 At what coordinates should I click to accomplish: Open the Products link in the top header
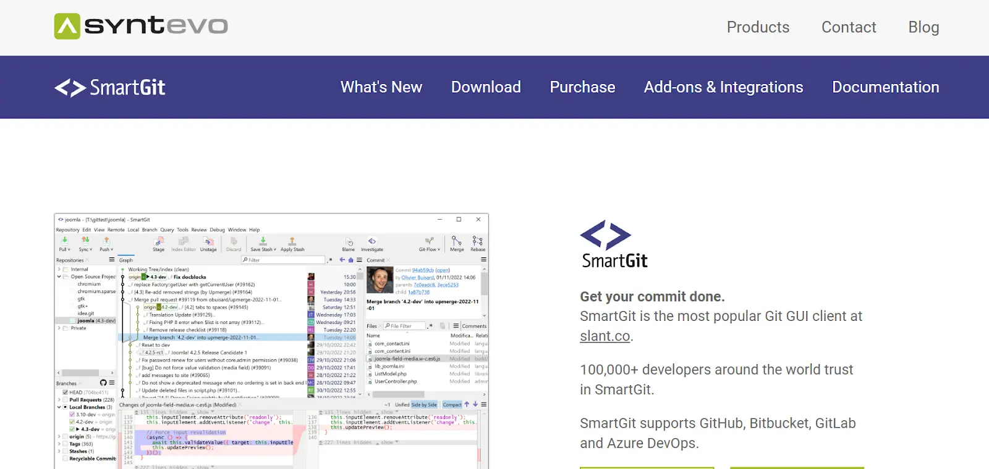pos(758,27)
